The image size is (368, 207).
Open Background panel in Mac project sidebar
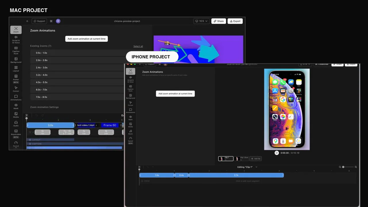click(x=16, y=60)
